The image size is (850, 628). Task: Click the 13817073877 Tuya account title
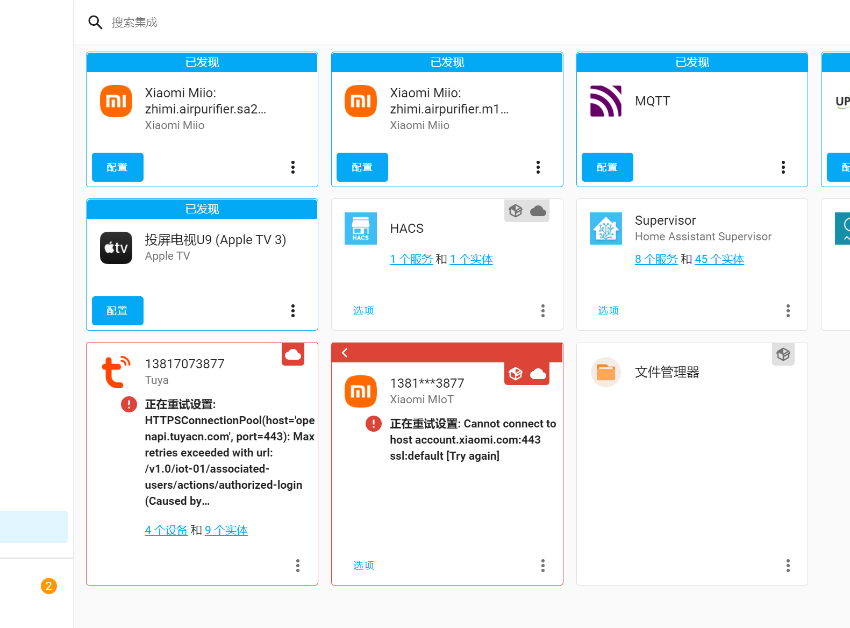[185, 364]
